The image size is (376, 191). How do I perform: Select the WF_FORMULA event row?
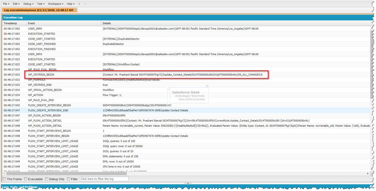click(186, 80)
